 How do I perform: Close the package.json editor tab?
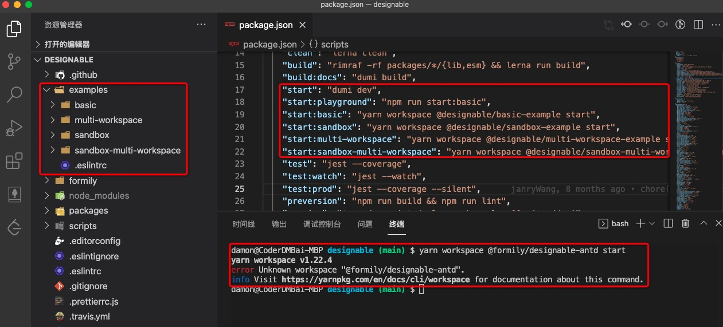pos(303,25)
